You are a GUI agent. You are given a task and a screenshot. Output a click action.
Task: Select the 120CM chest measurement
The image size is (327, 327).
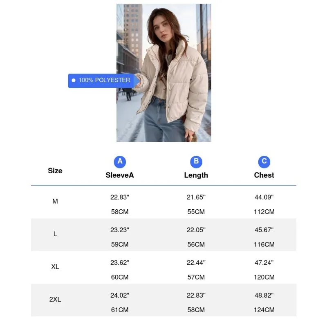click(264, 277)
